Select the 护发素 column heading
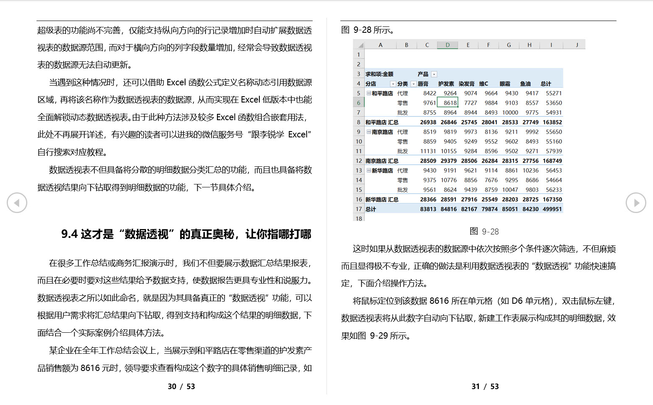The width and height of the screenshot is (653, 405). tap(446, 84)
